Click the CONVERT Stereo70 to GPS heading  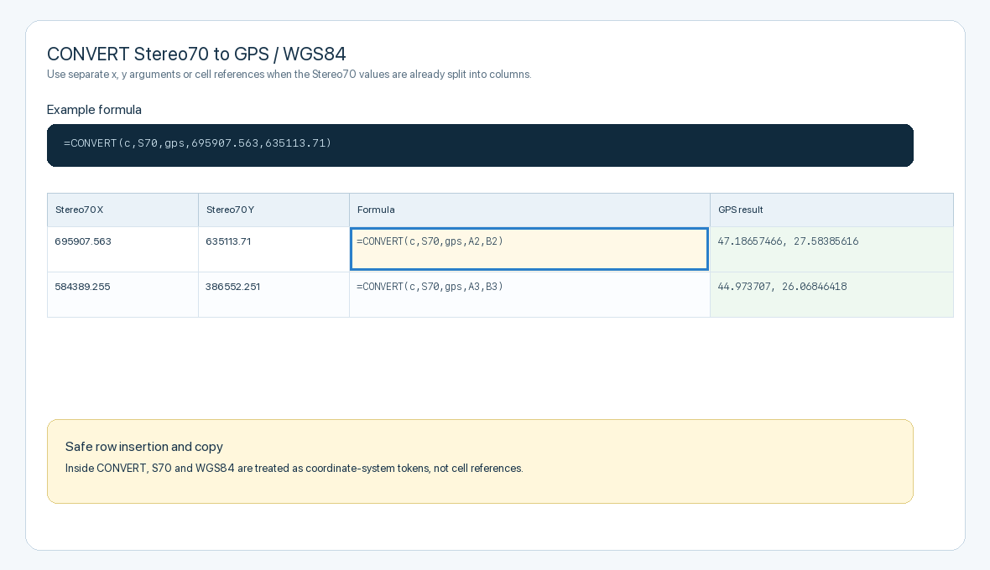coord(196,54)
